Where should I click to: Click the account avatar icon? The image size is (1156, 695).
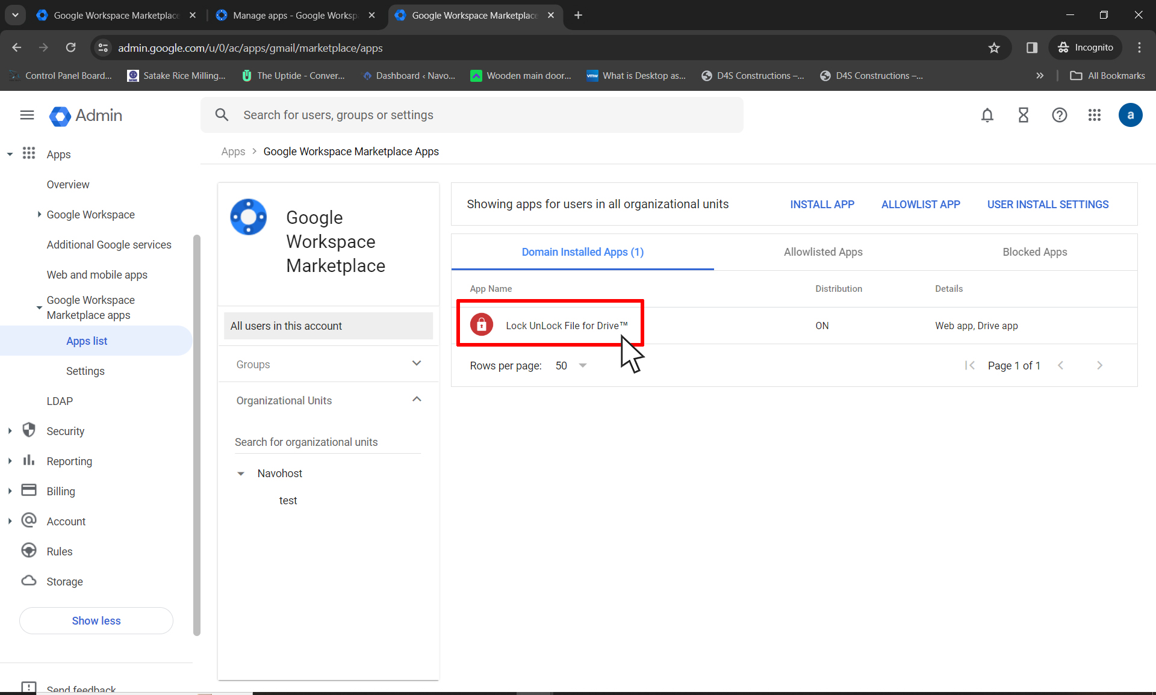(1130, 115)
